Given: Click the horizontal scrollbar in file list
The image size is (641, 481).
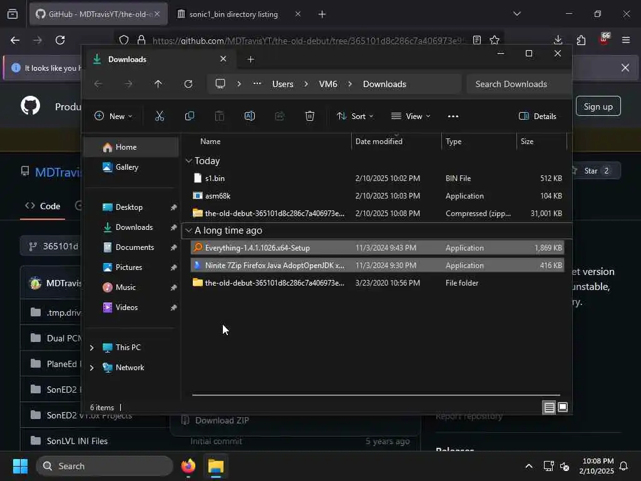Looking at the screenshot, I should point(376,395).
